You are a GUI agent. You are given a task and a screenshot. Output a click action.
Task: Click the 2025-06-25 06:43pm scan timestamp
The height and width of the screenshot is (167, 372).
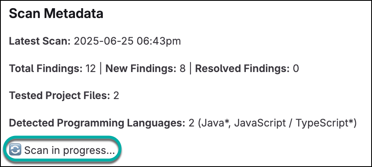(x=127, y=41)
